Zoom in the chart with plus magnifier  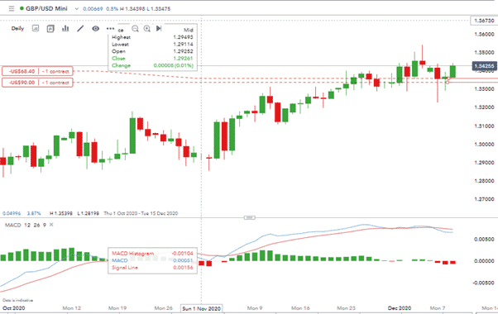point(146,29)
